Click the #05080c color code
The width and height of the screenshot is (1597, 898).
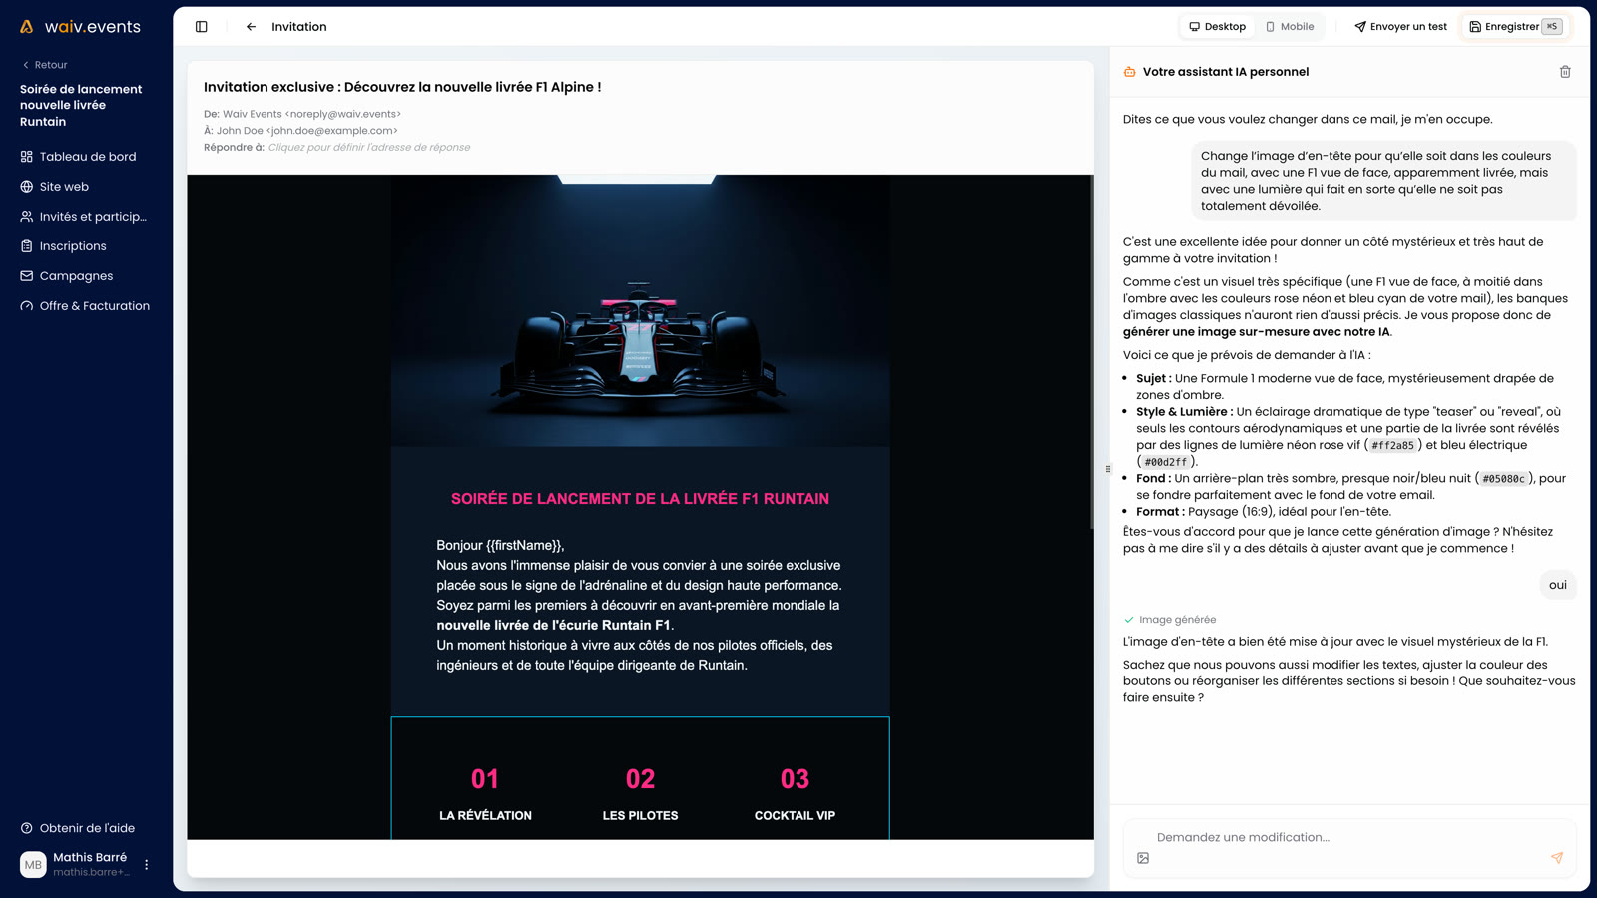[1503, 479]
